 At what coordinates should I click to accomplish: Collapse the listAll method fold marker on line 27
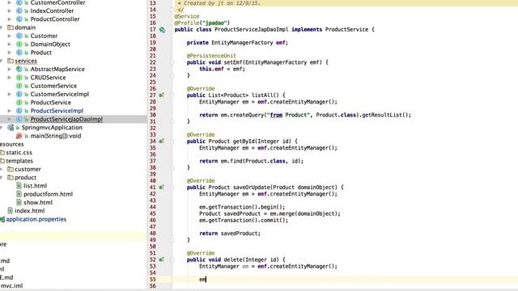point(172,95)
